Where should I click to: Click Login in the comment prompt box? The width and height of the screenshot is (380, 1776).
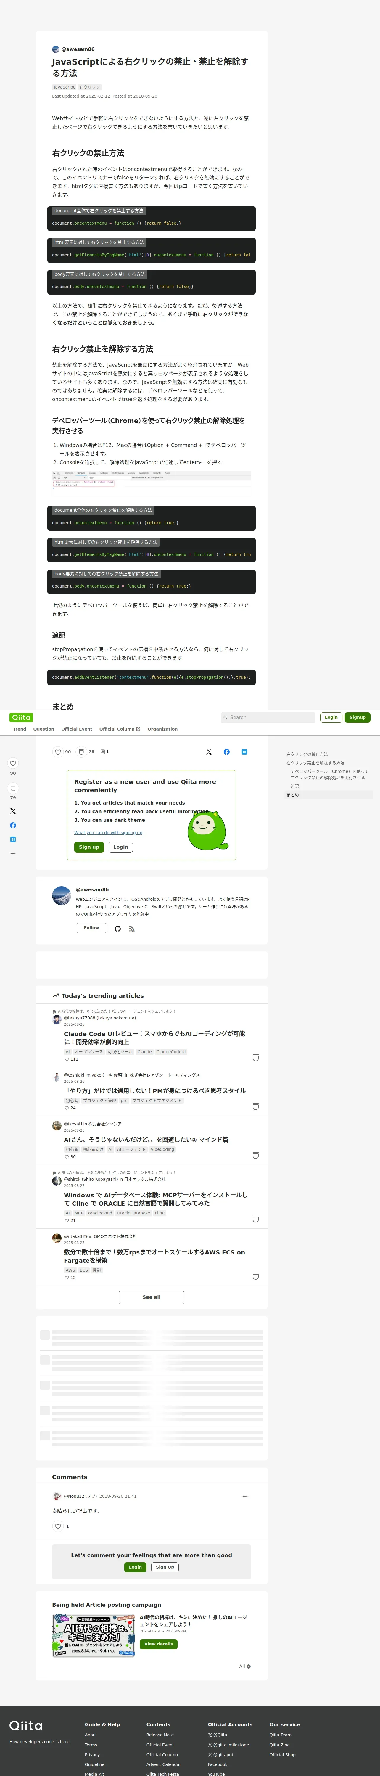pyautogui.click(x=135, y=1567)
